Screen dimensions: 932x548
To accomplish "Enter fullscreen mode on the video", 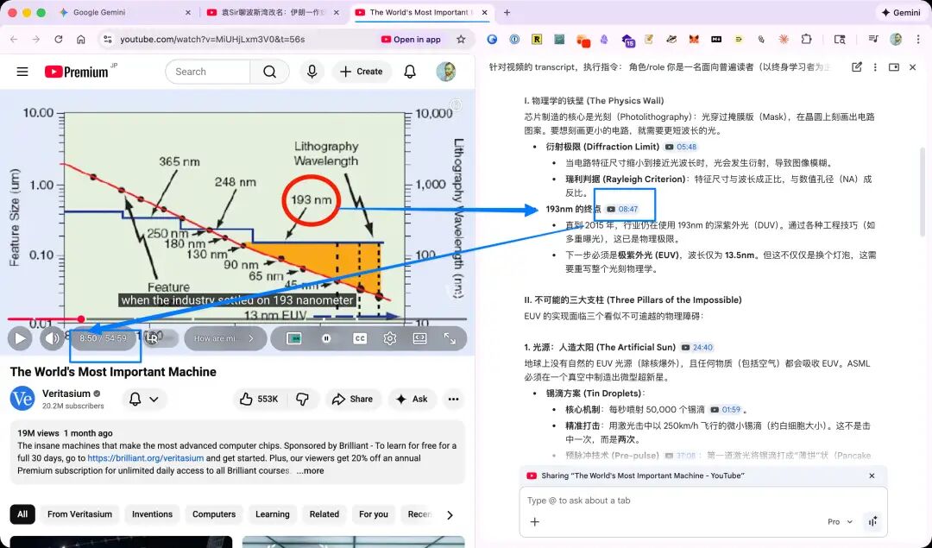I will click(450, 338).
